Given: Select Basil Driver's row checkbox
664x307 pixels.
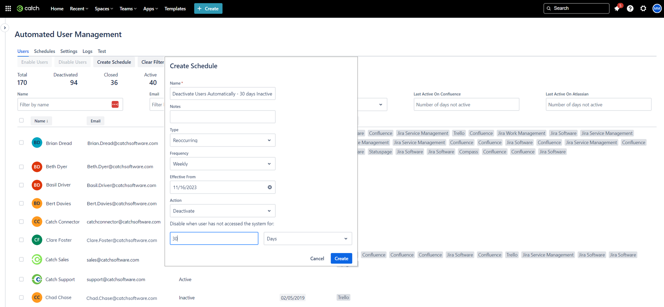Looking at the screenshot, I should click(x=21, y=185).
